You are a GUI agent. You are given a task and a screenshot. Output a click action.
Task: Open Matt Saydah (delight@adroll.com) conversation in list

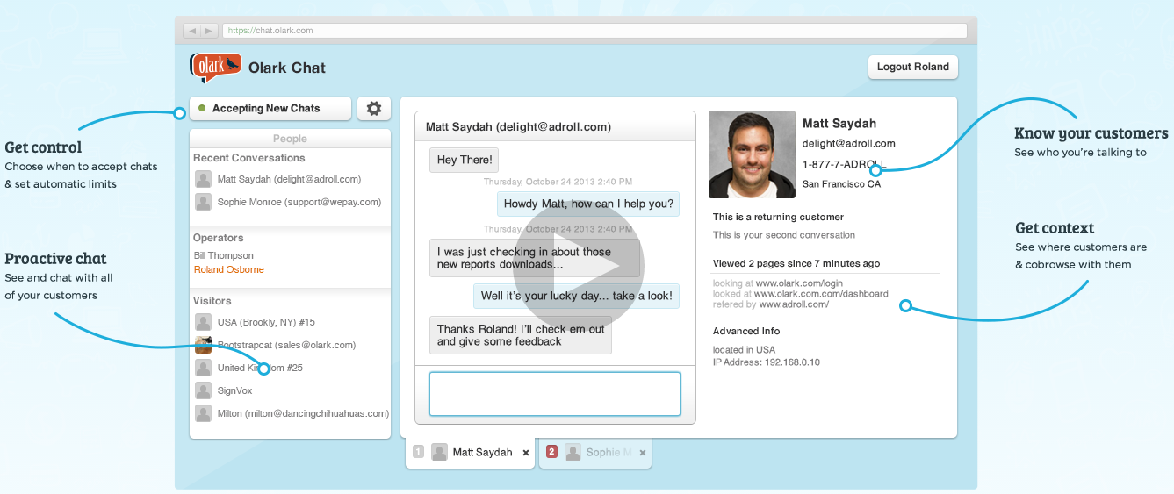click(x=290, y=179)
